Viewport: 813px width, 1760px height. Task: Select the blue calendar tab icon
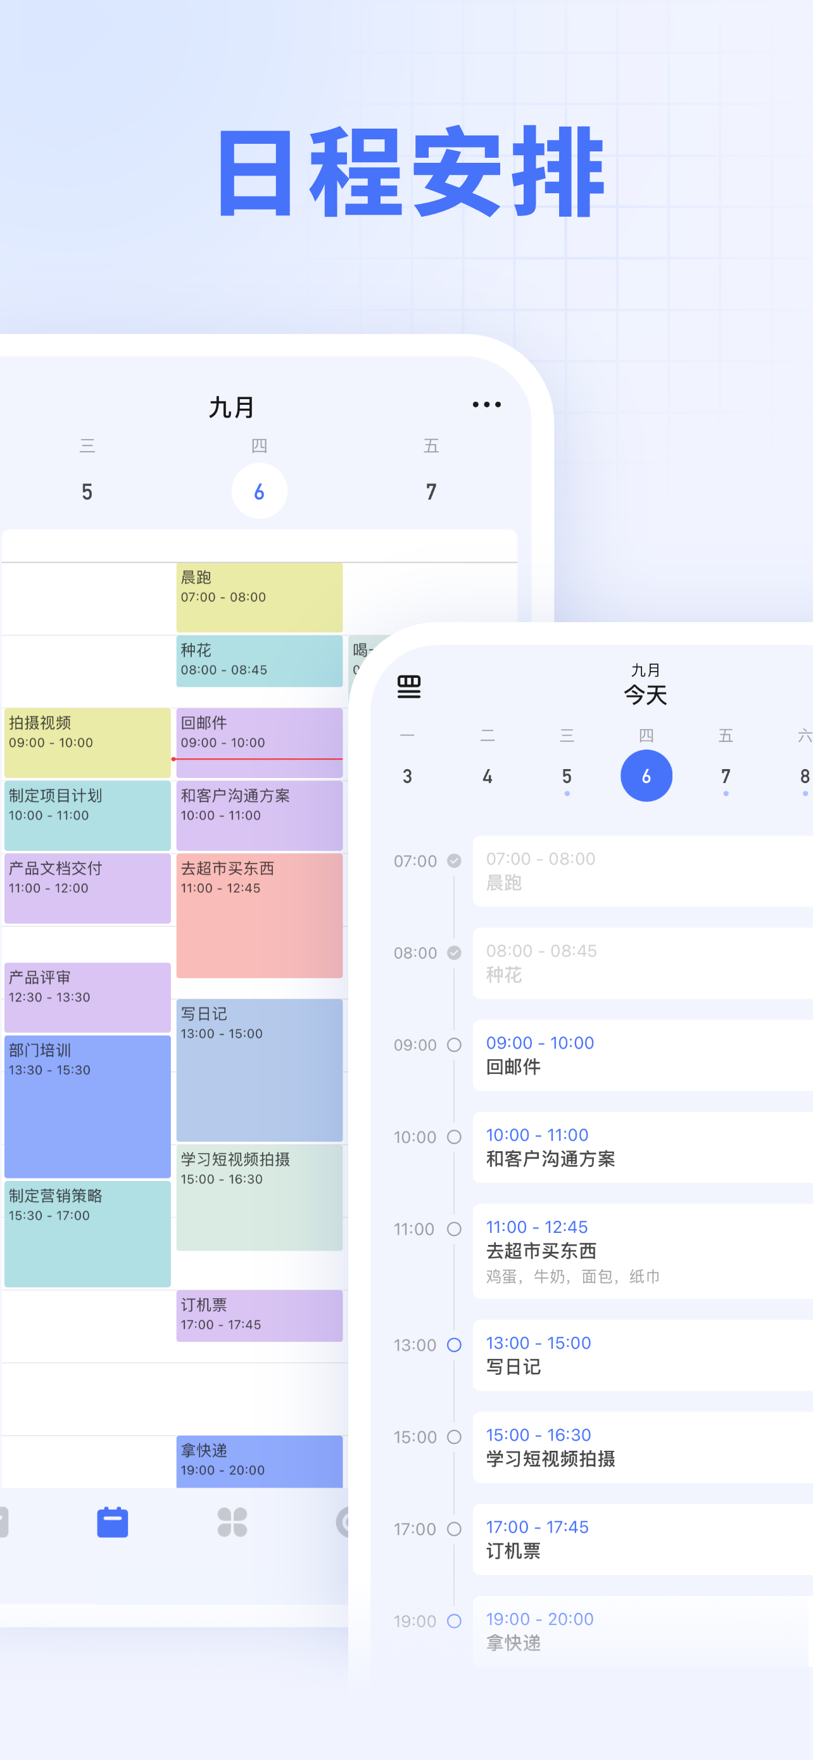113,1522
